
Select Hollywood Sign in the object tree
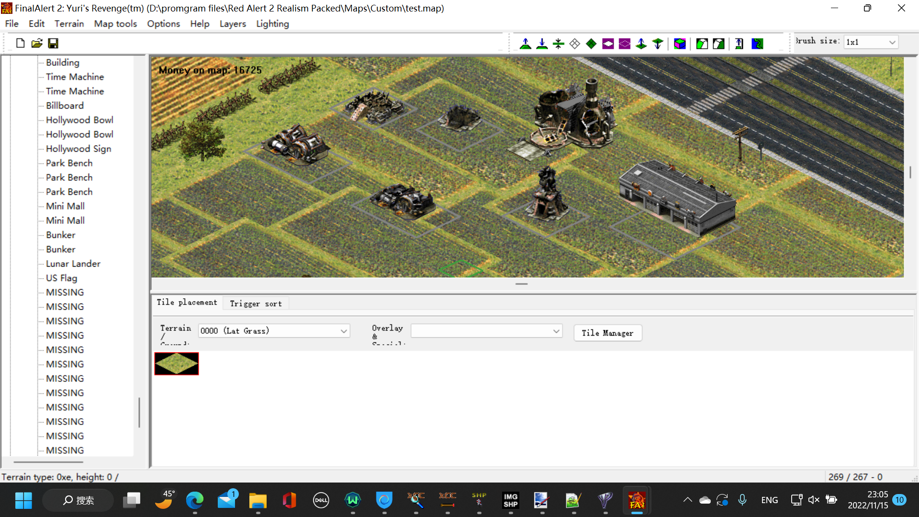click(x=78, y=148)
